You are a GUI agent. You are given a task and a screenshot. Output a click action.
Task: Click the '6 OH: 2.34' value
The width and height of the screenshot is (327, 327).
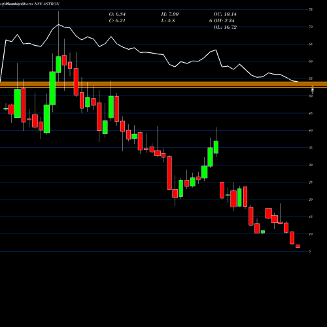[222, 21]
